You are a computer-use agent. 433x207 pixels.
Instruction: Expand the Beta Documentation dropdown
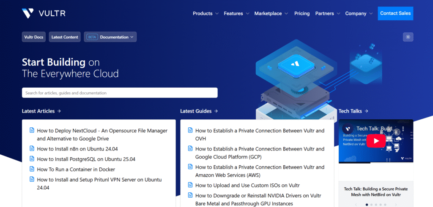point(110,37)
